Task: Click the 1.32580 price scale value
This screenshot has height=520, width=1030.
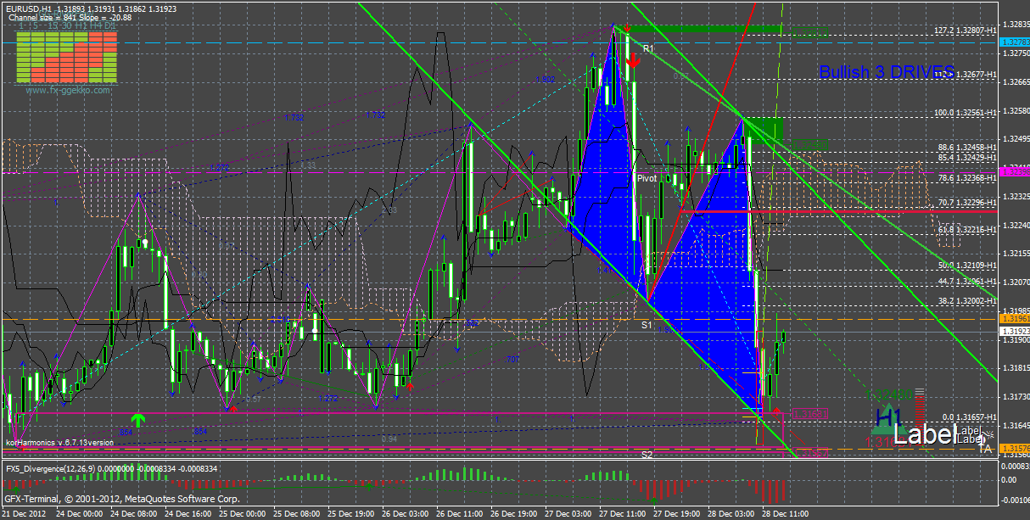Action: (1015, 111)
